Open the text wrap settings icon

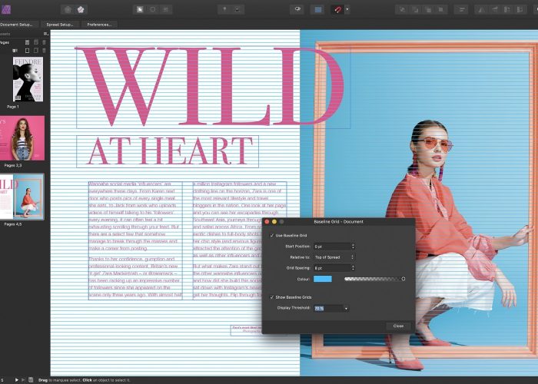point(461,9)
